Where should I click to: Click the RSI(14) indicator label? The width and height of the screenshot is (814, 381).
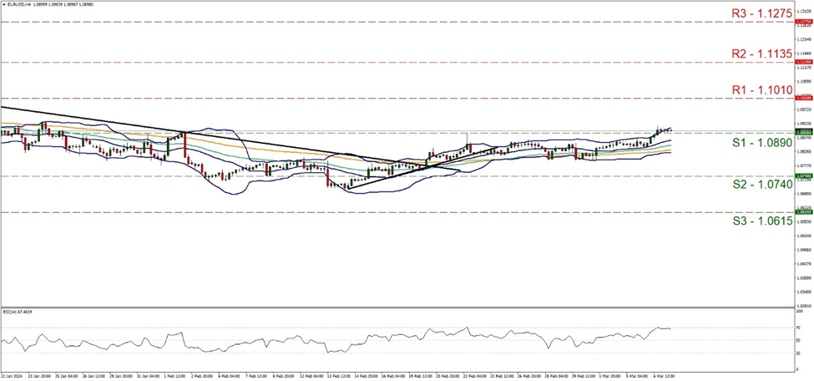[x=18, y=310]
